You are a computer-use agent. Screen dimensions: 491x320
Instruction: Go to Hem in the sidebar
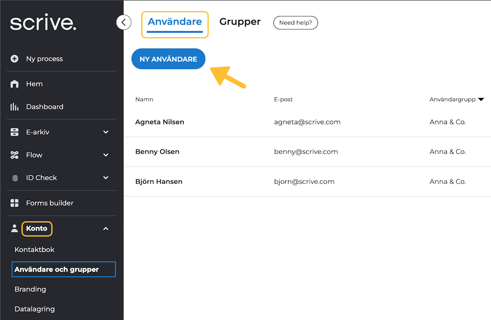pyautogui.click(x=34, y=84)
